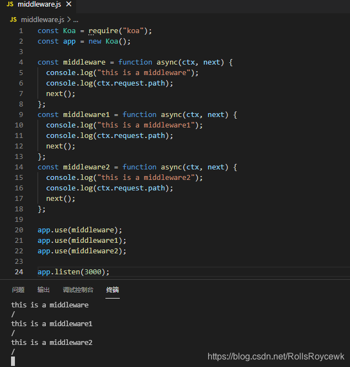Click app.use(middleware1); on line 21
This screenshot has height=367, width=350.
tap(82, 241)
